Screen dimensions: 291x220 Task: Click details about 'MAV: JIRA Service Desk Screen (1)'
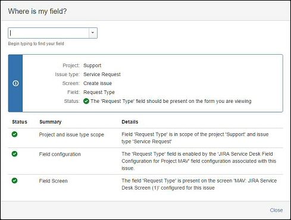(x=199, y=184)
